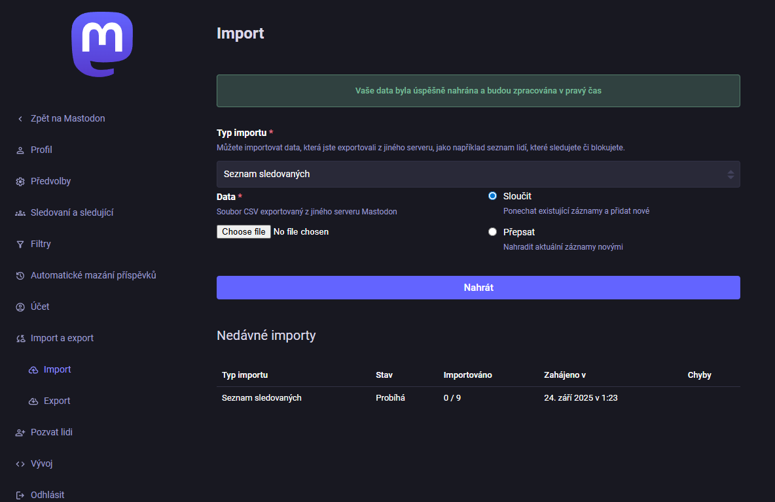Open the Vývoj development page

[x=41, y=464]
